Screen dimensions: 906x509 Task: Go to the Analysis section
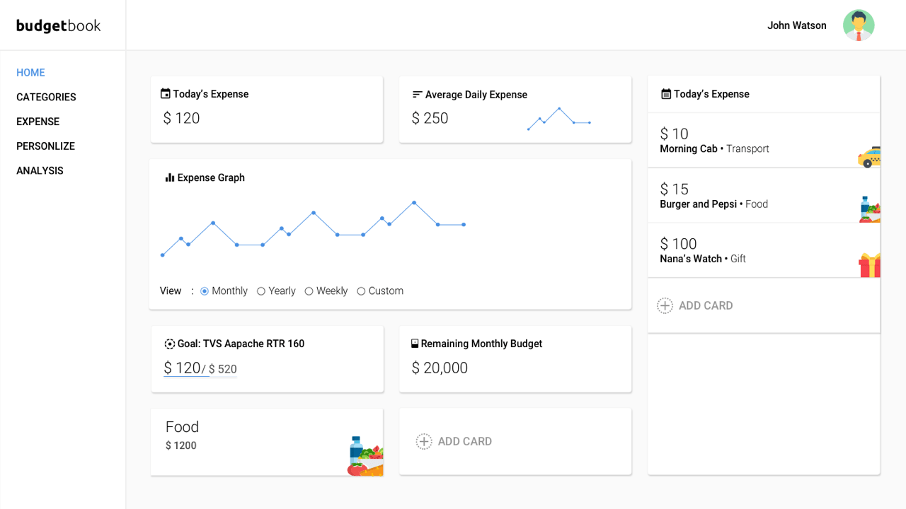[x=40, y=170]
